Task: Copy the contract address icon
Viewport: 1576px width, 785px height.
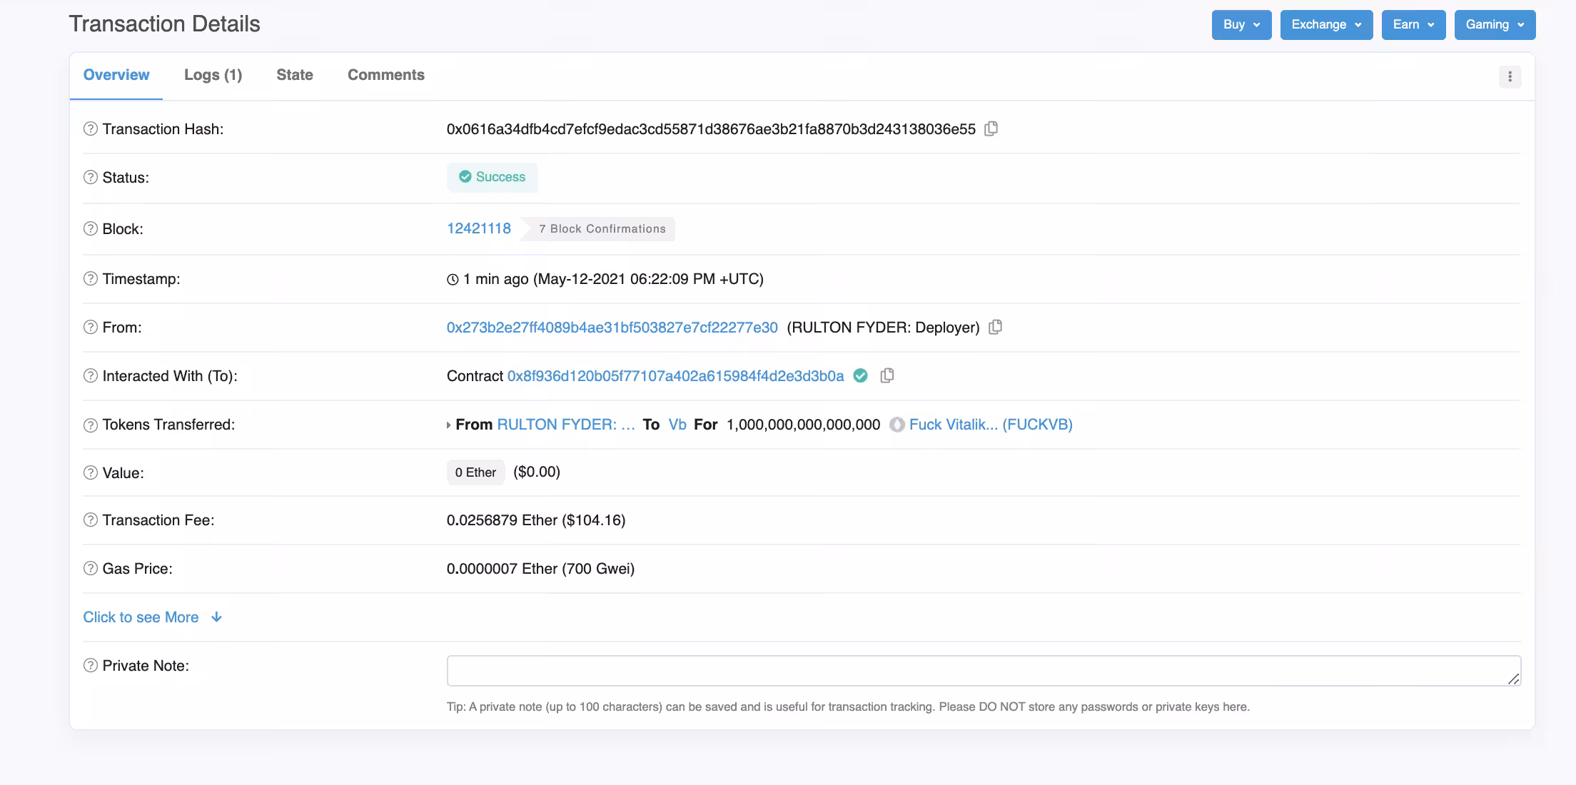Action: coord(886,376)
